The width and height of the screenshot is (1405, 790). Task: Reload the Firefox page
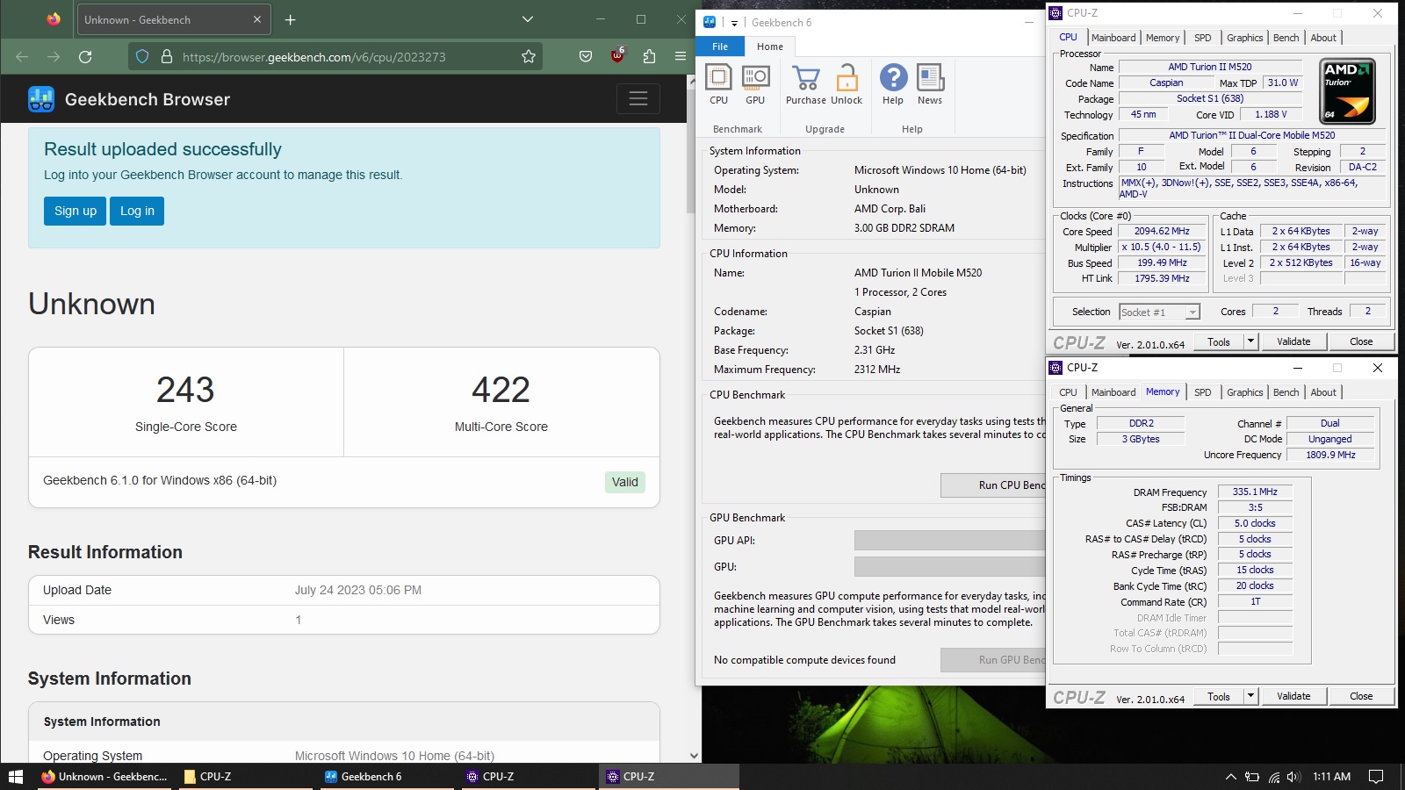[x=85, y=56]
